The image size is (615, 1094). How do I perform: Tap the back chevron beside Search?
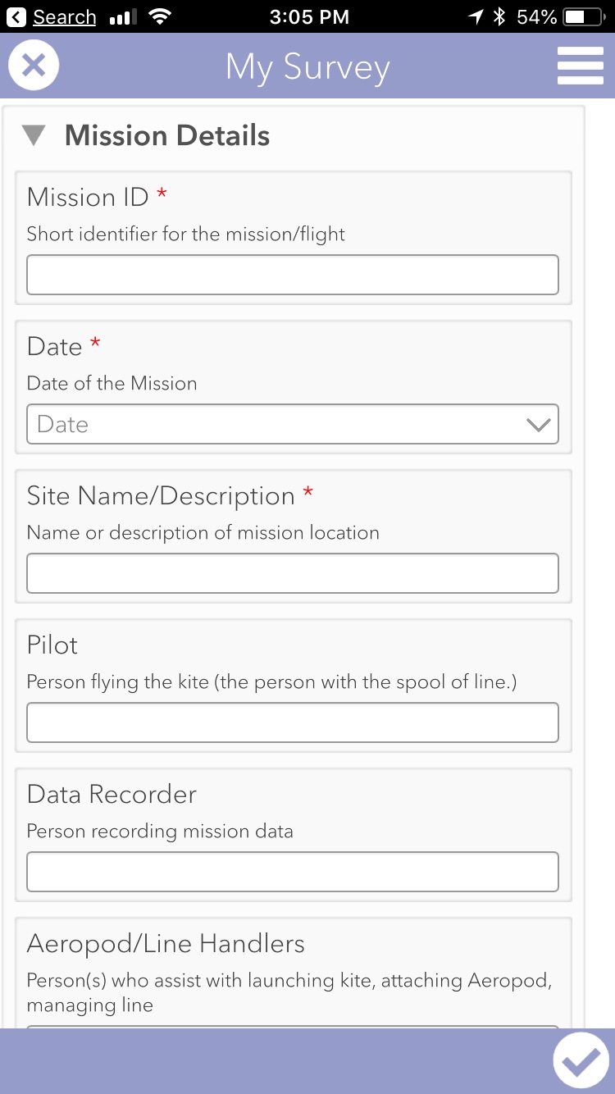point(16,16)
